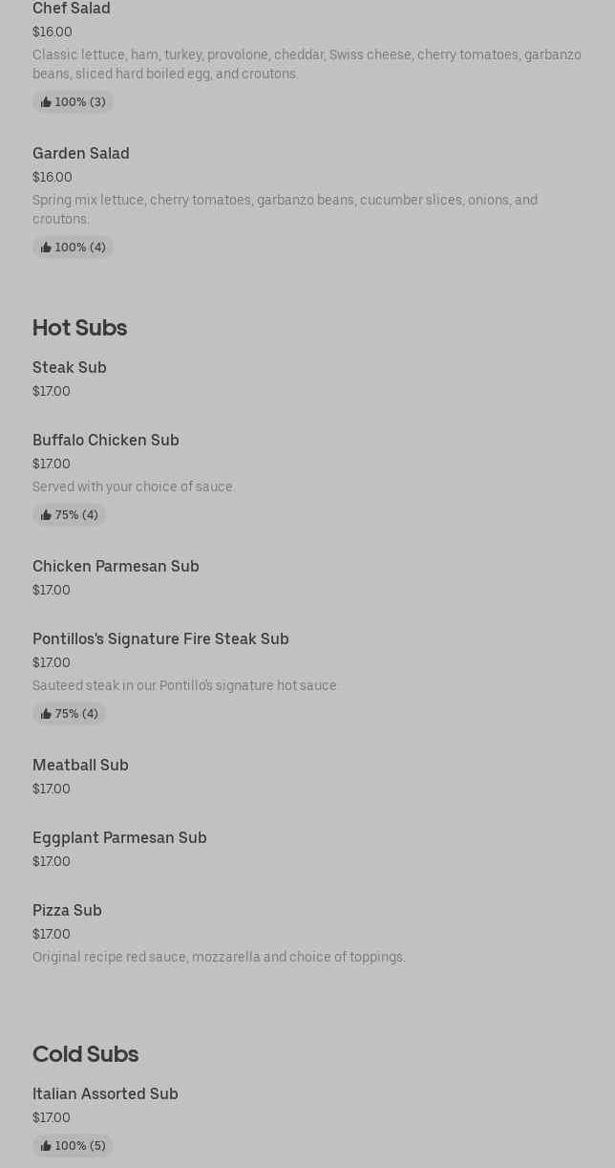
Task: Click thumbs-up icon on Garden Salad rating
Action: [x=46, y=248]
